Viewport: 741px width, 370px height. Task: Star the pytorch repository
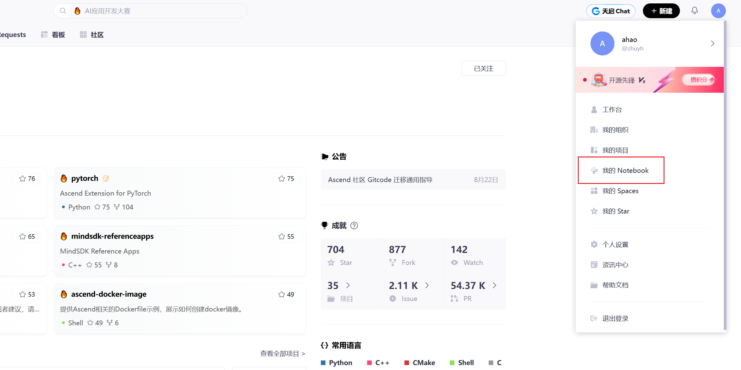[x=286, y=179]
